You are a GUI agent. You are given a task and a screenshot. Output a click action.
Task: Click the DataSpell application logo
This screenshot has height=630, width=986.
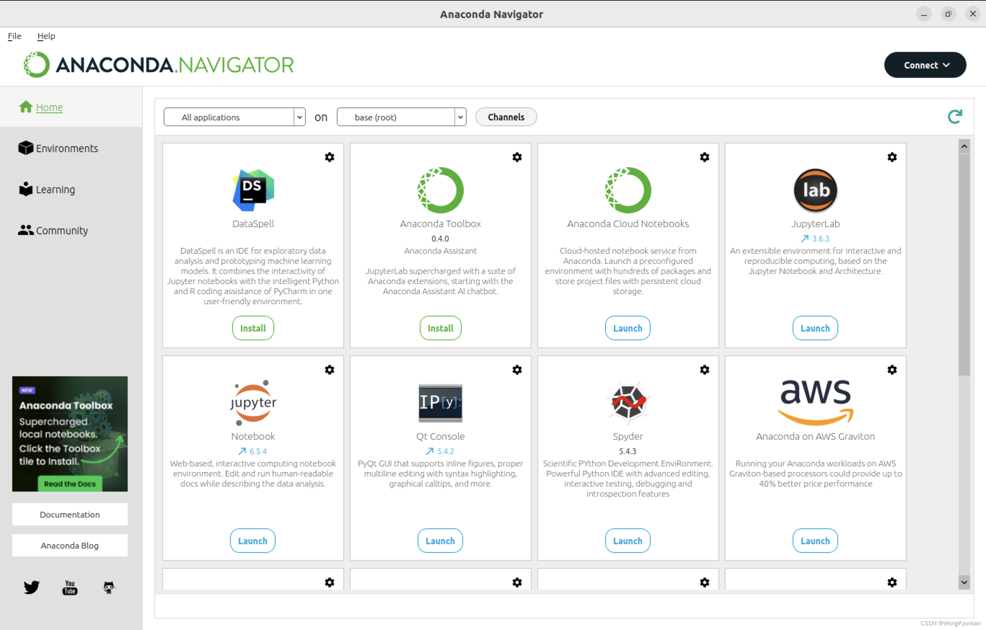click(x=253, y=190)
